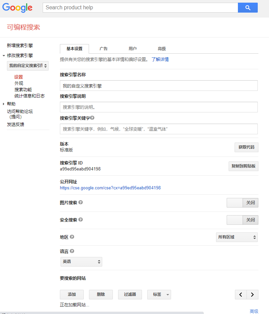Click the 标准版 version text
Screen dimensions: 269x314
point(67,150)
